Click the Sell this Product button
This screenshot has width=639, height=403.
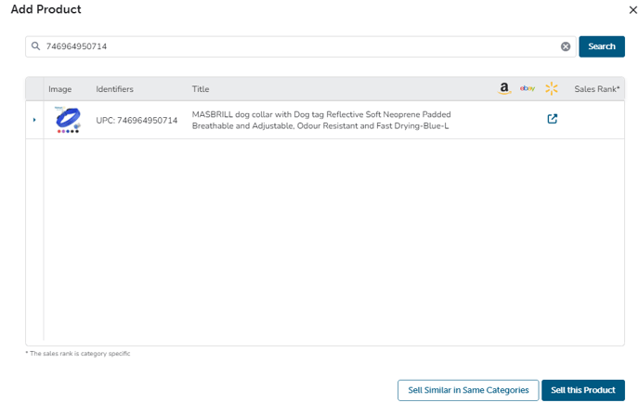pos(582,390)
